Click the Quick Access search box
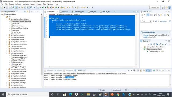 pyautogui.click(x=154, y=8)
